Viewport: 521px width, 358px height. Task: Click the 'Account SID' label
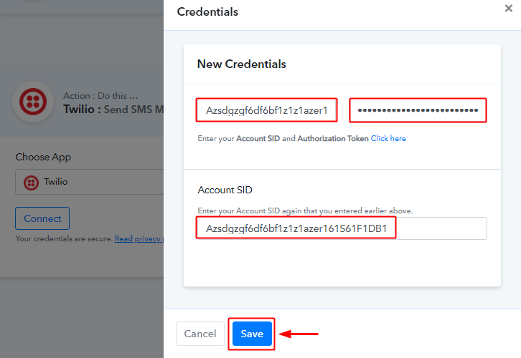click(225, 190)
